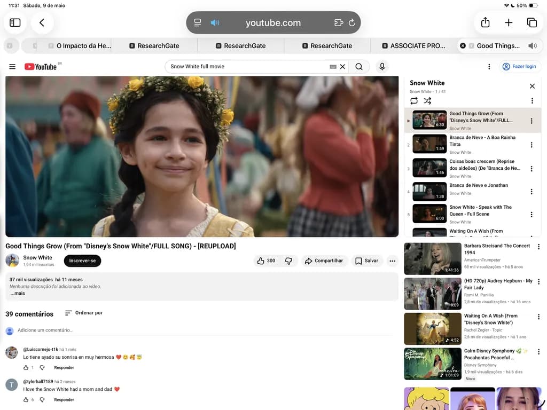The image size is (547, 410).
Task: Like Luiscornejo-t1k's comment
Action: pos(26,367)
